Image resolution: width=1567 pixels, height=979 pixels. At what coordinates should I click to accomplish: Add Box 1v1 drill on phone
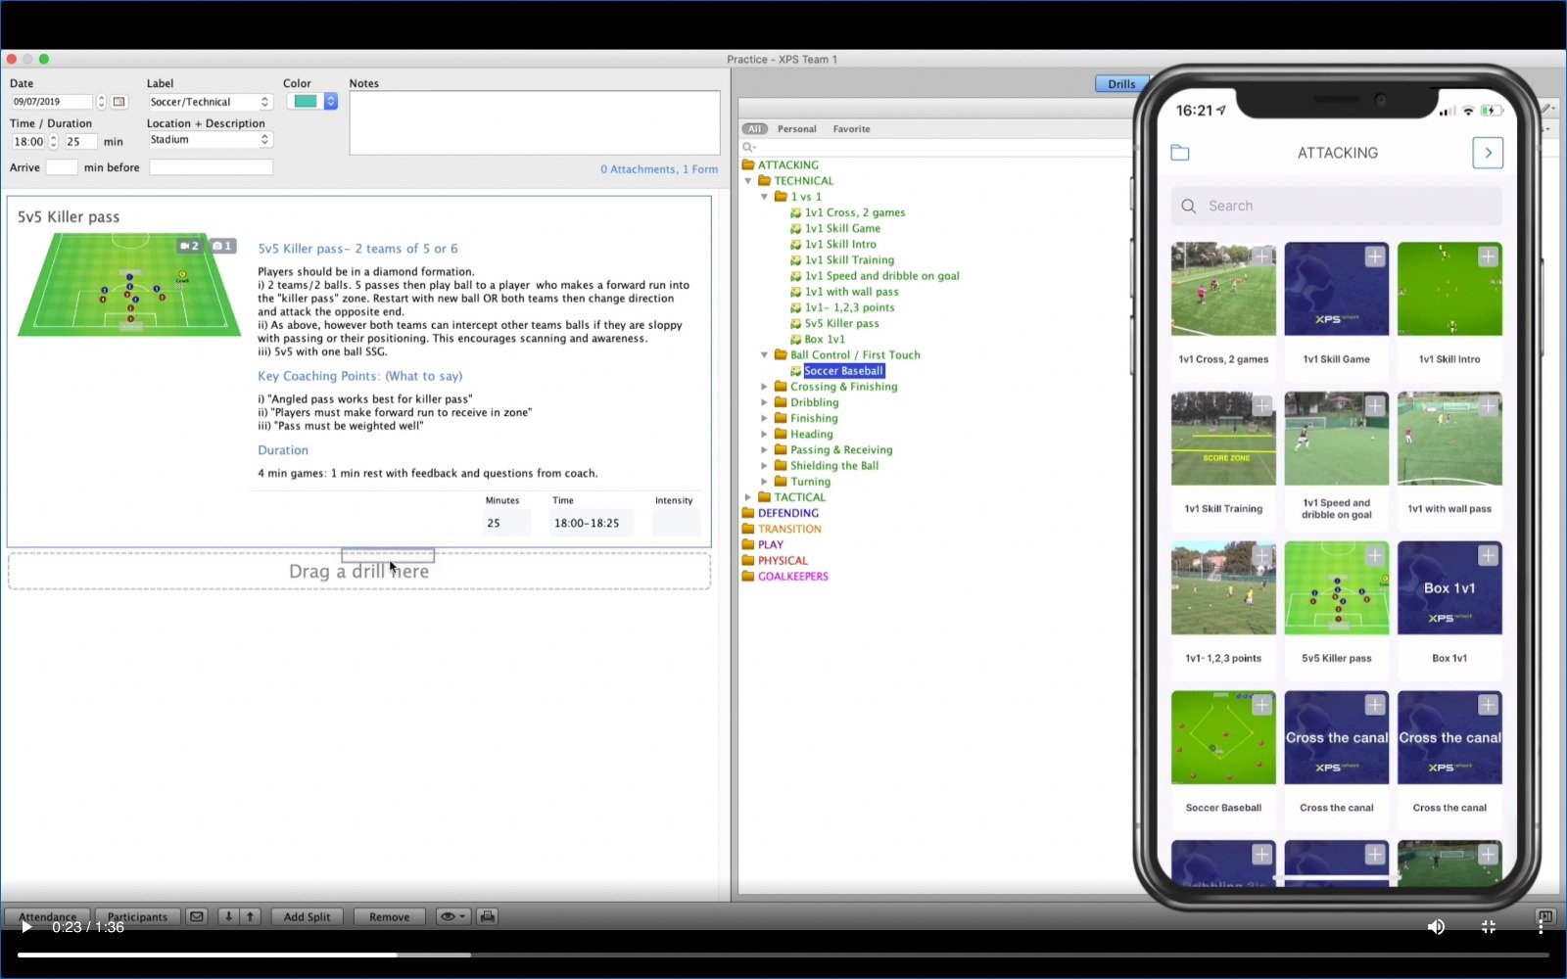coord(1488,555)
